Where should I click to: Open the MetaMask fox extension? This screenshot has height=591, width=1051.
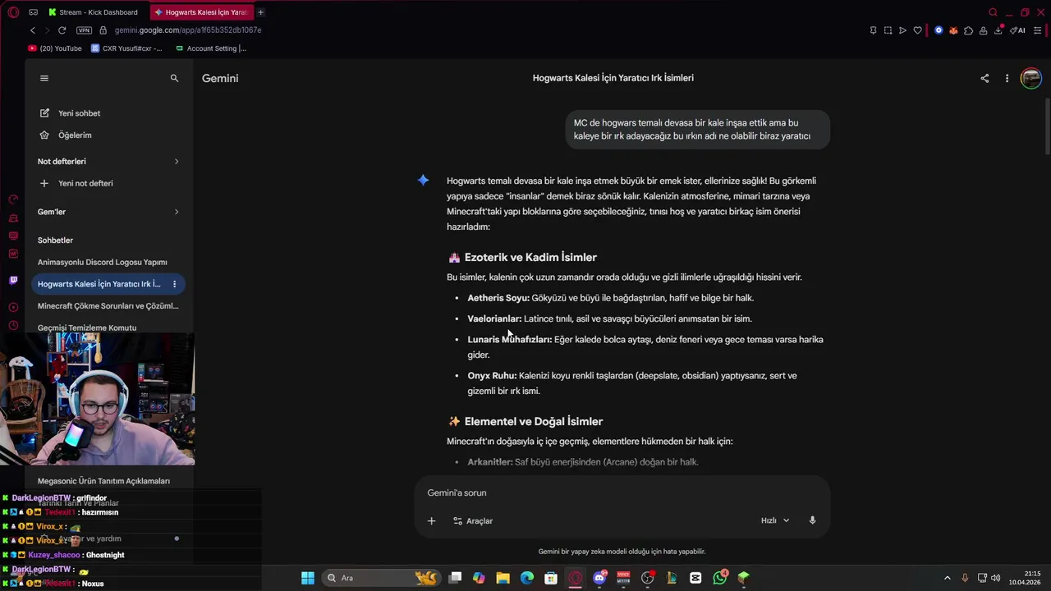(x=953, y=30)
